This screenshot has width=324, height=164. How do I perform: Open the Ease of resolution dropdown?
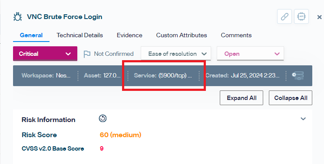pos(176,54)
